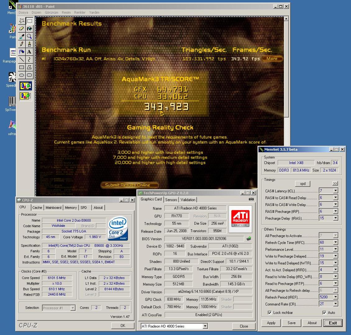The height and width of the screenshot is (335, 351).
Task: Choose the Curve tool in Paint
Action: pos(29,60)
